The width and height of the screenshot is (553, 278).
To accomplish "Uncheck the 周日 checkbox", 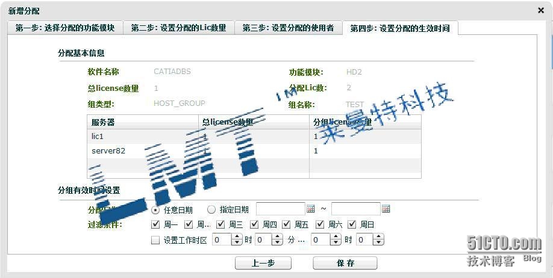I will (352, 224).
